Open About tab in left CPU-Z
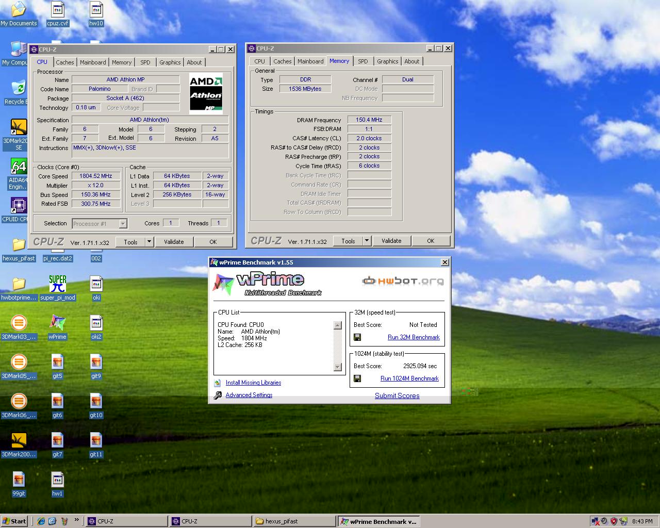 coord(194,62)
